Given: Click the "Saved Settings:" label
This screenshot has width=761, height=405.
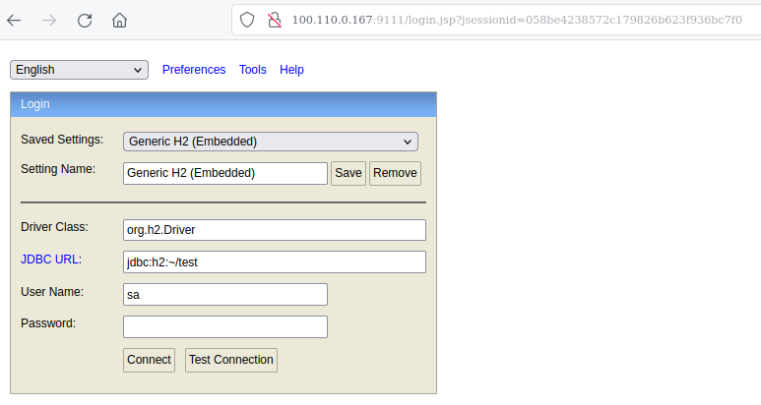Looking at the screenshot, I should tap(62, 140).
